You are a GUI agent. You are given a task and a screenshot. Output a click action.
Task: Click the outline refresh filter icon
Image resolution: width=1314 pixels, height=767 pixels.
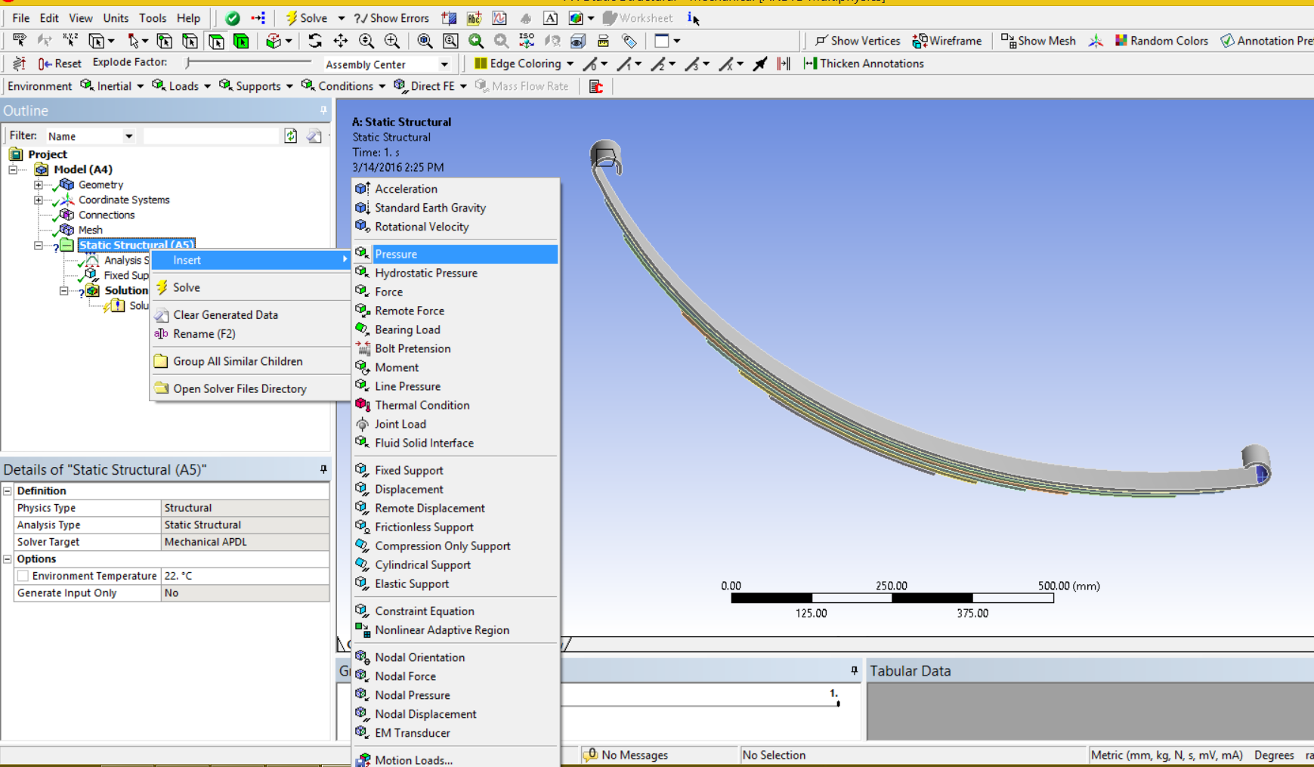[x=291, y=136]
